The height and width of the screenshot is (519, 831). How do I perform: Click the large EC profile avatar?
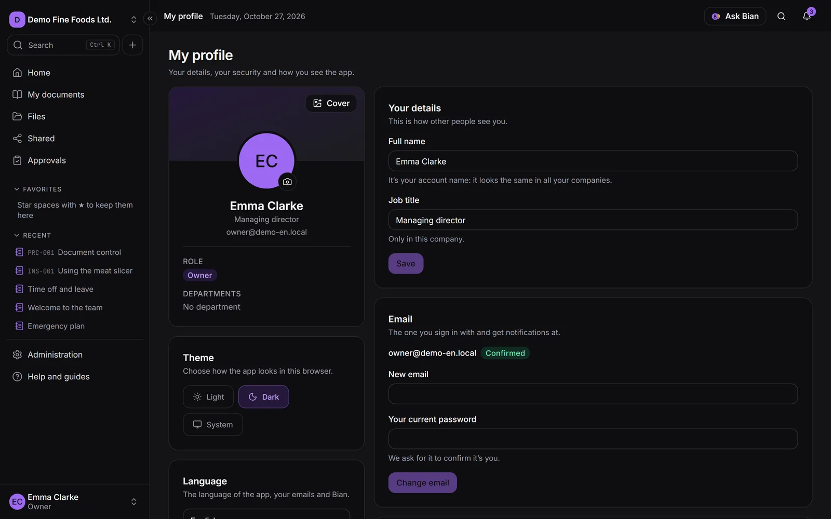coord(266,161)
